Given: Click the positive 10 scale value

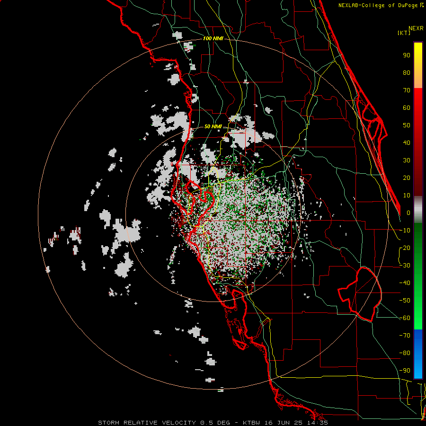Looking at the screenshot, I should [x=407, y=195].
